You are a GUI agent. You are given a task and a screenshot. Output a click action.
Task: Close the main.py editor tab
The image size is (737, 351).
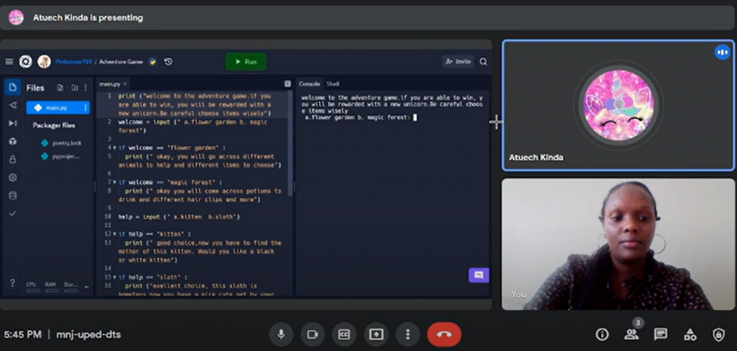tap(125, 84)
